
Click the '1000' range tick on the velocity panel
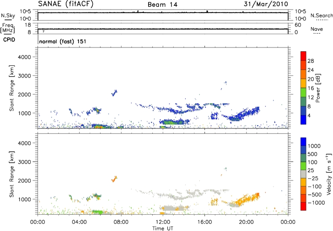click(25, 199)
